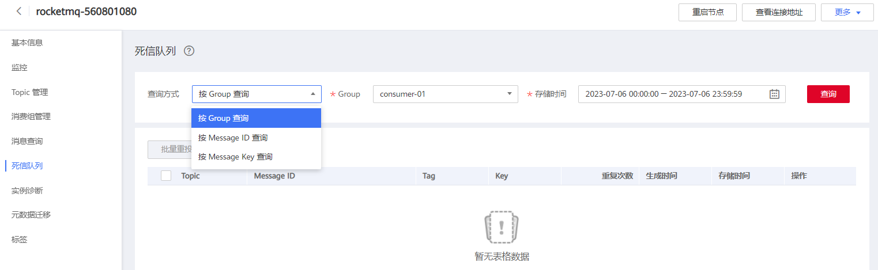This screenshot has width=878, height=270.
Task: Select 按 Group 查询 option
Action: click(256, 118)
